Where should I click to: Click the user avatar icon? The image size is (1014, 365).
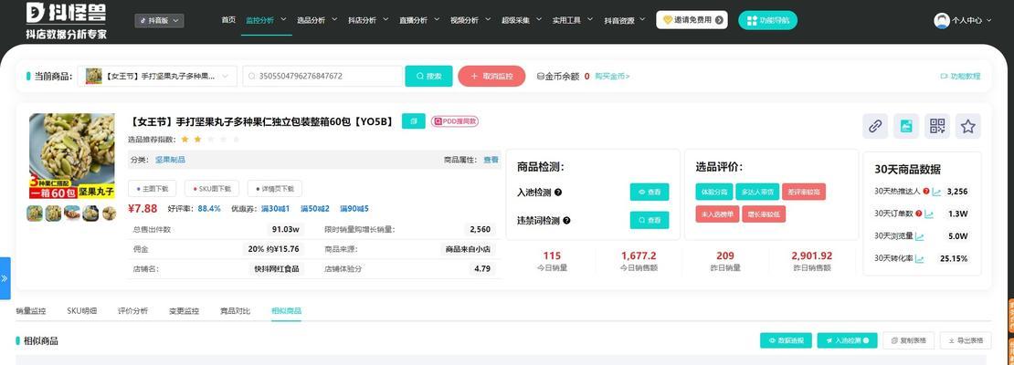pyautogui.click(x=942, y=21)
